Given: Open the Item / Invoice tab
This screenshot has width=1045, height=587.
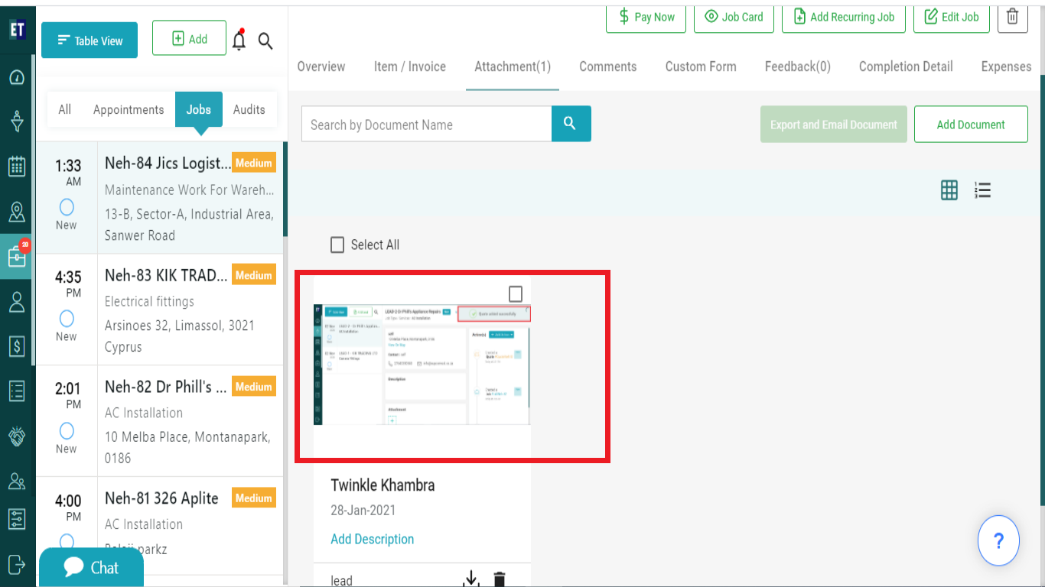Looking at the screenshot, I should point(410,66).
